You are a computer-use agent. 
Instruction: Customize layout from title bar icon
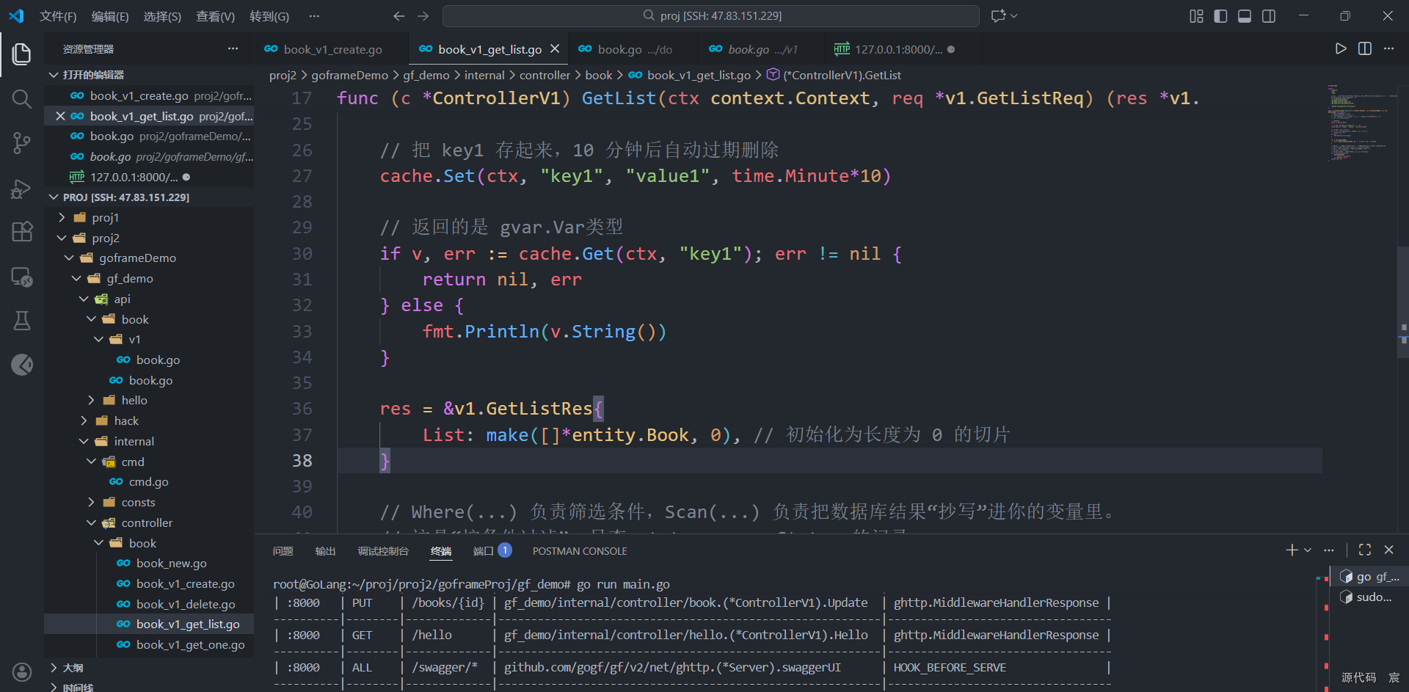(x=1196, y=16)
